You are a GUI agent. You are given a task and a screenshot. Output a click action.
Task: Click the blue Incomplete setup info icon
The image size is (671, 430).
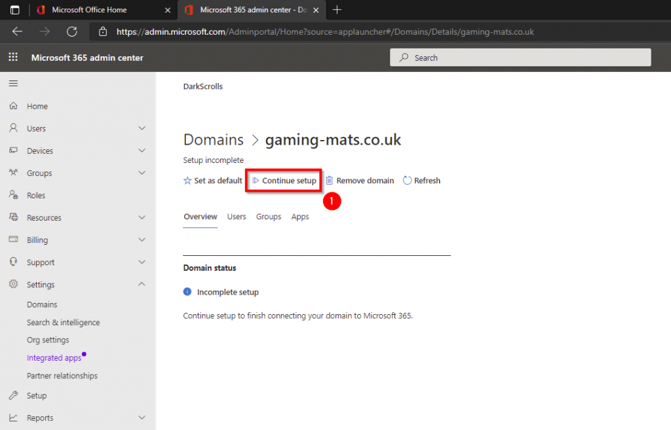187,292
